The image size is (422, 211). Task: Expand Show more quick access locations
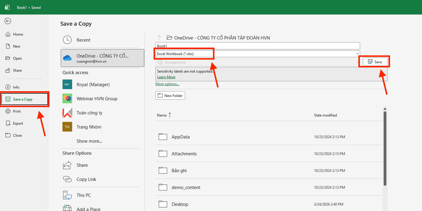pos(89,141)
